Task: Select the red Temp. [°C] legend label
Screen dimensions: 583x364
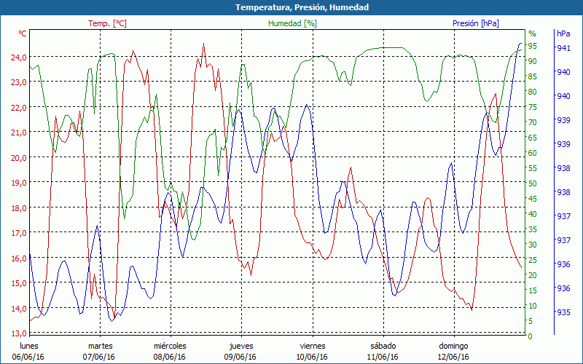Action: click(x=107, y=23)
